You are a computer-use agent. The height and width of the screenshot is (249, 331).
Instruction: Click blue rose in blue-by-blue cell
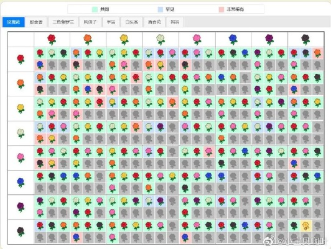pos(221,176)
